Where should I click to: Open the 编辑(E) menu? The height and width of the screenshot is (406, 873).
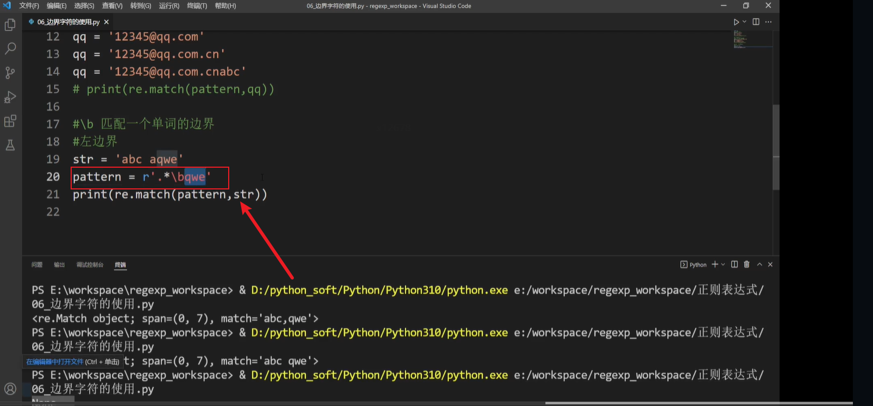coord(56,5)
